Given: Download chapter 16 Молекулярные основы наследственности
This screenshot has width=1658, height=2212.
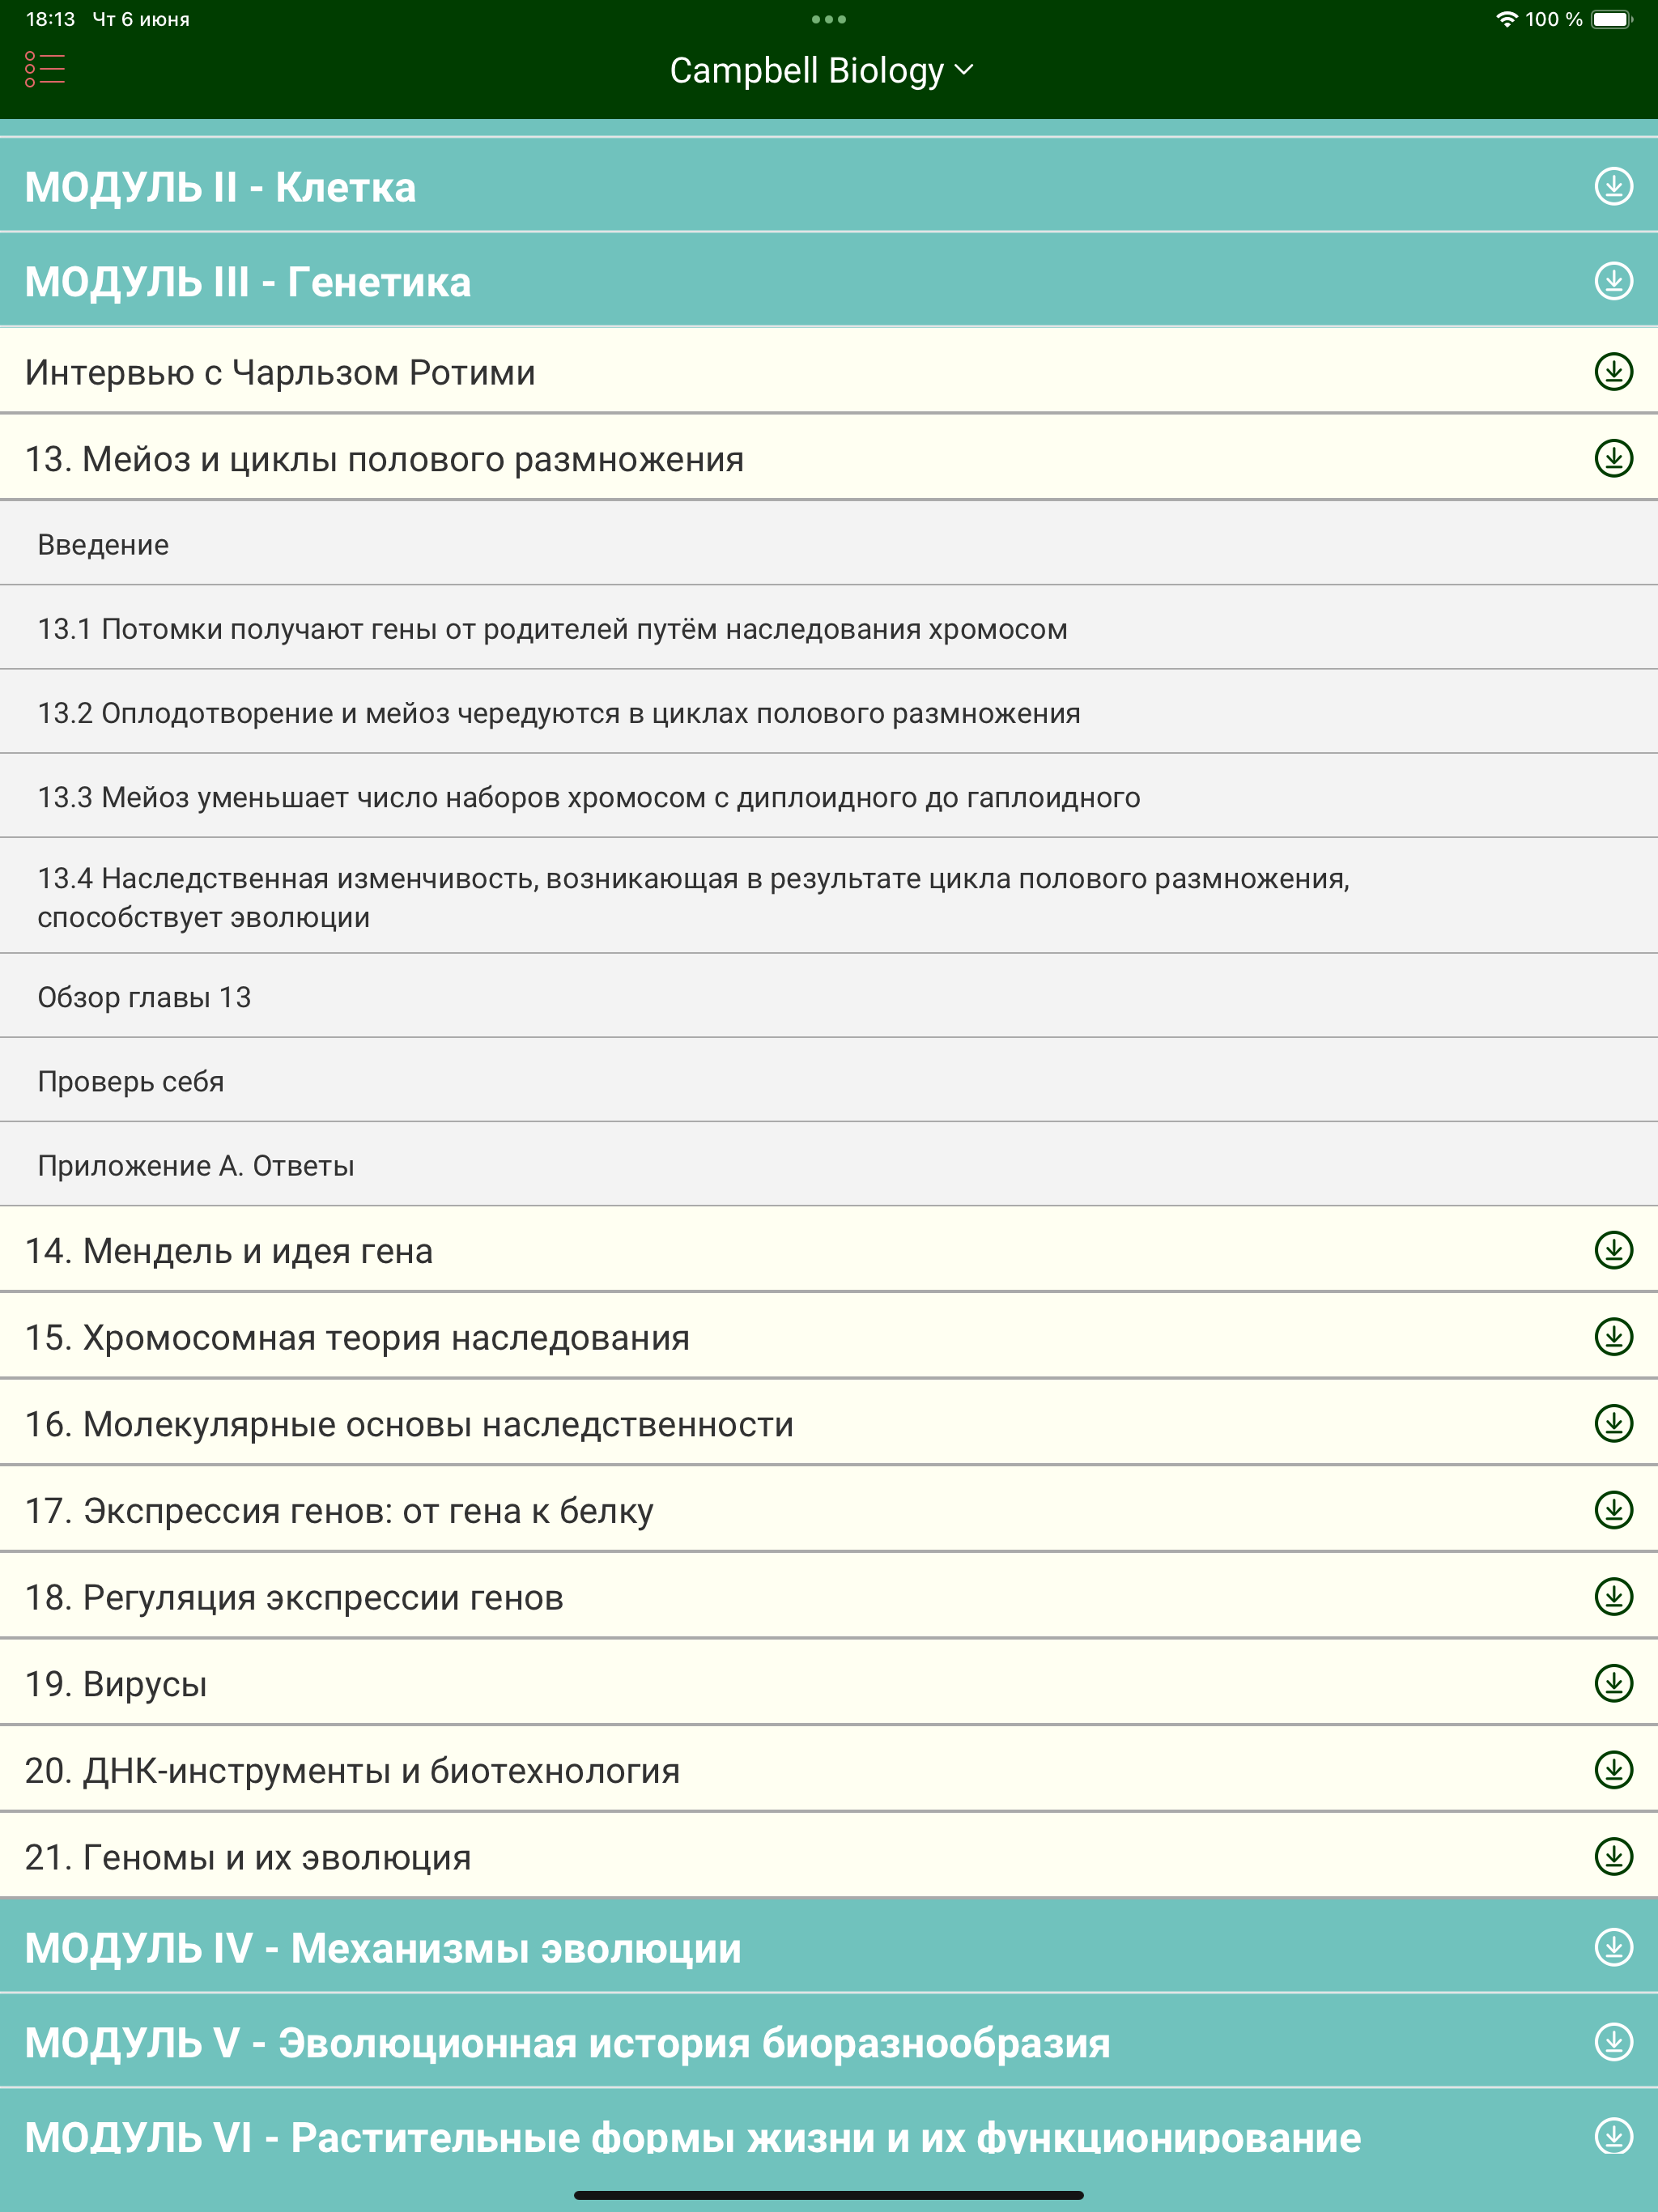Looking at the screenshot, I should click(x=1613, y=1423).
